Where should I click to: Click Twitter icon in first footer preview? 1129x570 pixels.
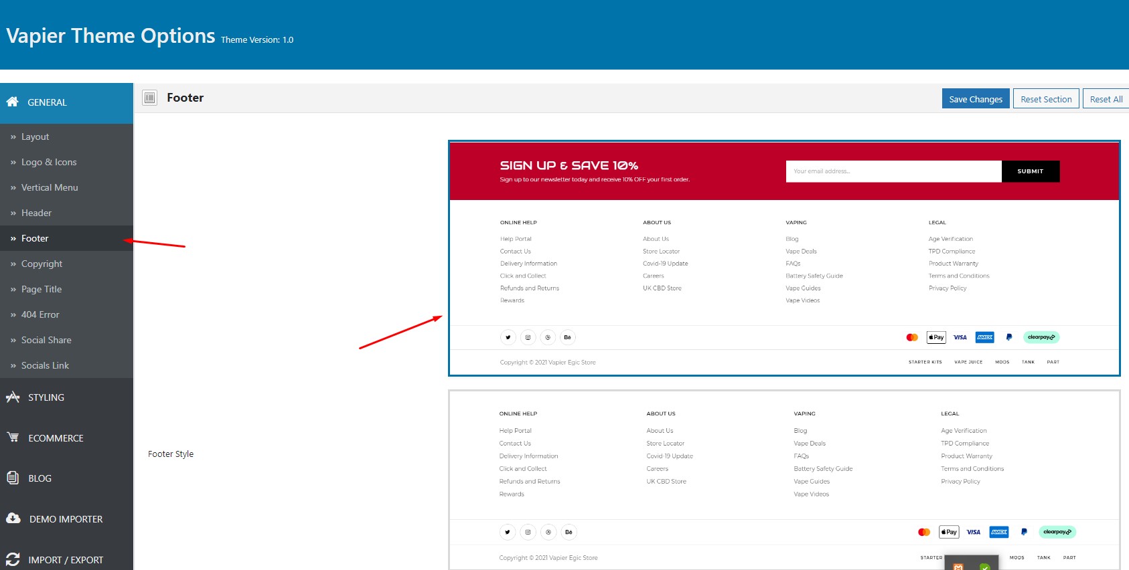pos(508,337)
